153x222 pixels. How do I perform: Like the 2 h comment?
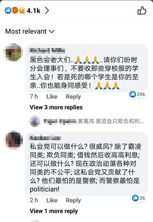[x=52, y=200]
